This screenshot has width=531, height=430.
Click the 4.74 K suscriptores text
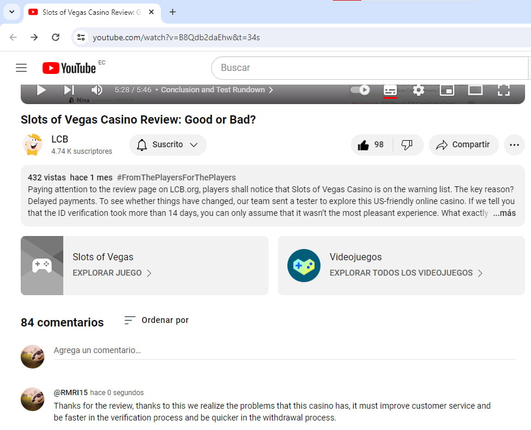82,151
